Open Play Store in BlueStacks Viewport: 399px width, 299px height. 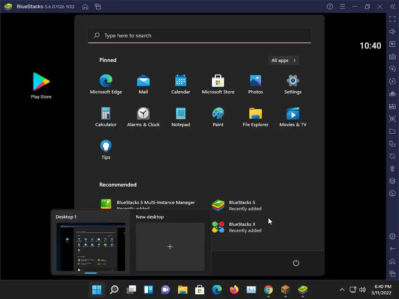41,86
